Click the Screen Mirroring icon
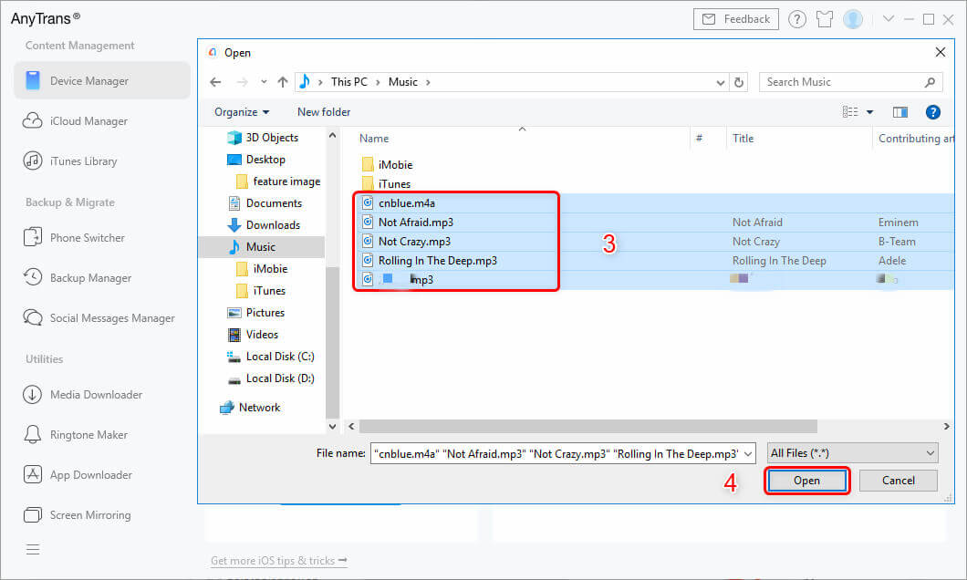The image size is (967, 580). click(x=32, y=514)
